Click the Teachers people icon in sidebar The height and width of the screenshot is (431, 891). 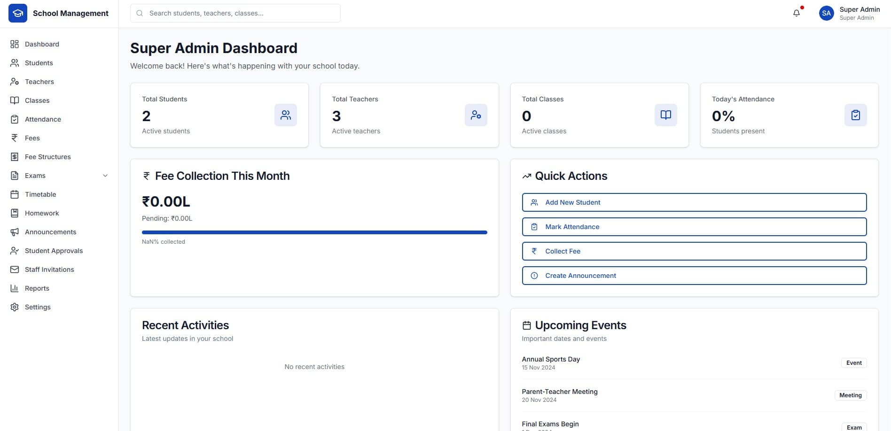coord(14,81)
